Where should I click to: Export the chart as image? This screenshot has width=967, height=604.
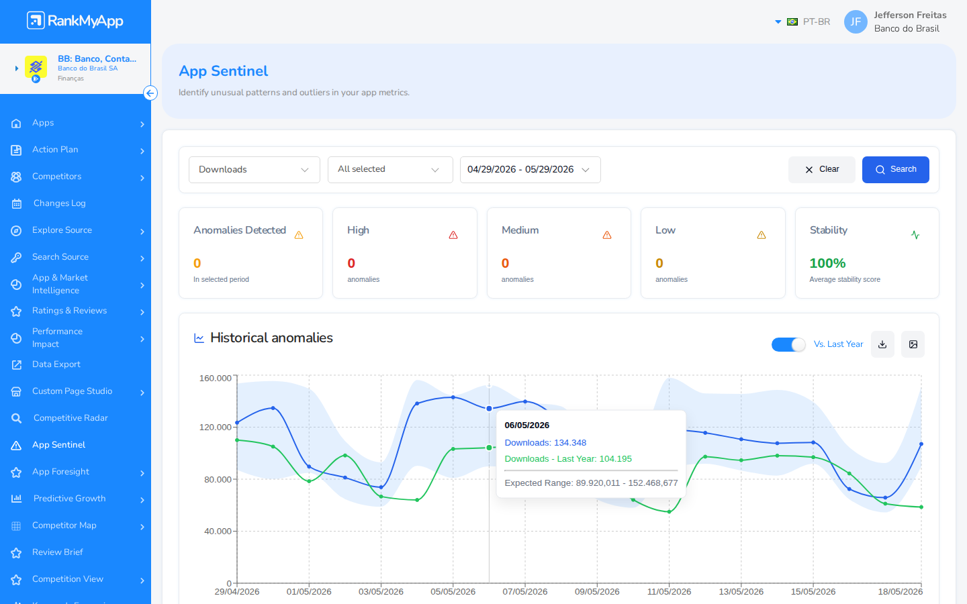(x=913, y=344)
